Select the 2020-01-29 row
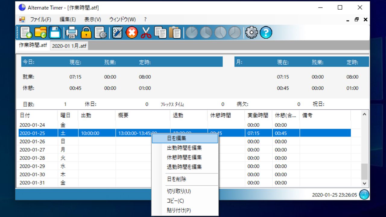The image size is (386, 217). (185, 166)
